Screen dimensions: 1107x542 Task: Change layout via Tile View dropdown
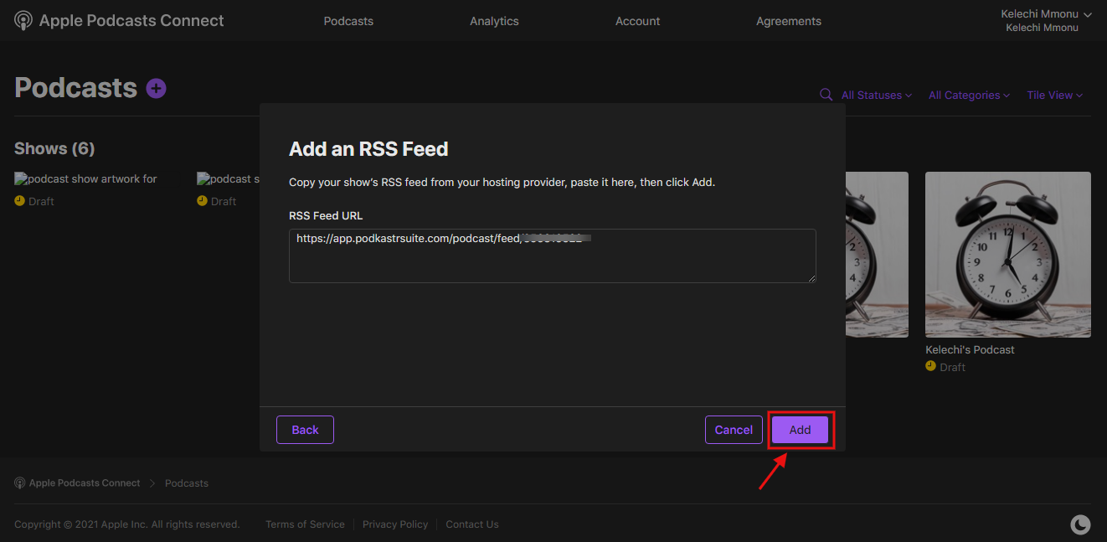coord(1055,95)
